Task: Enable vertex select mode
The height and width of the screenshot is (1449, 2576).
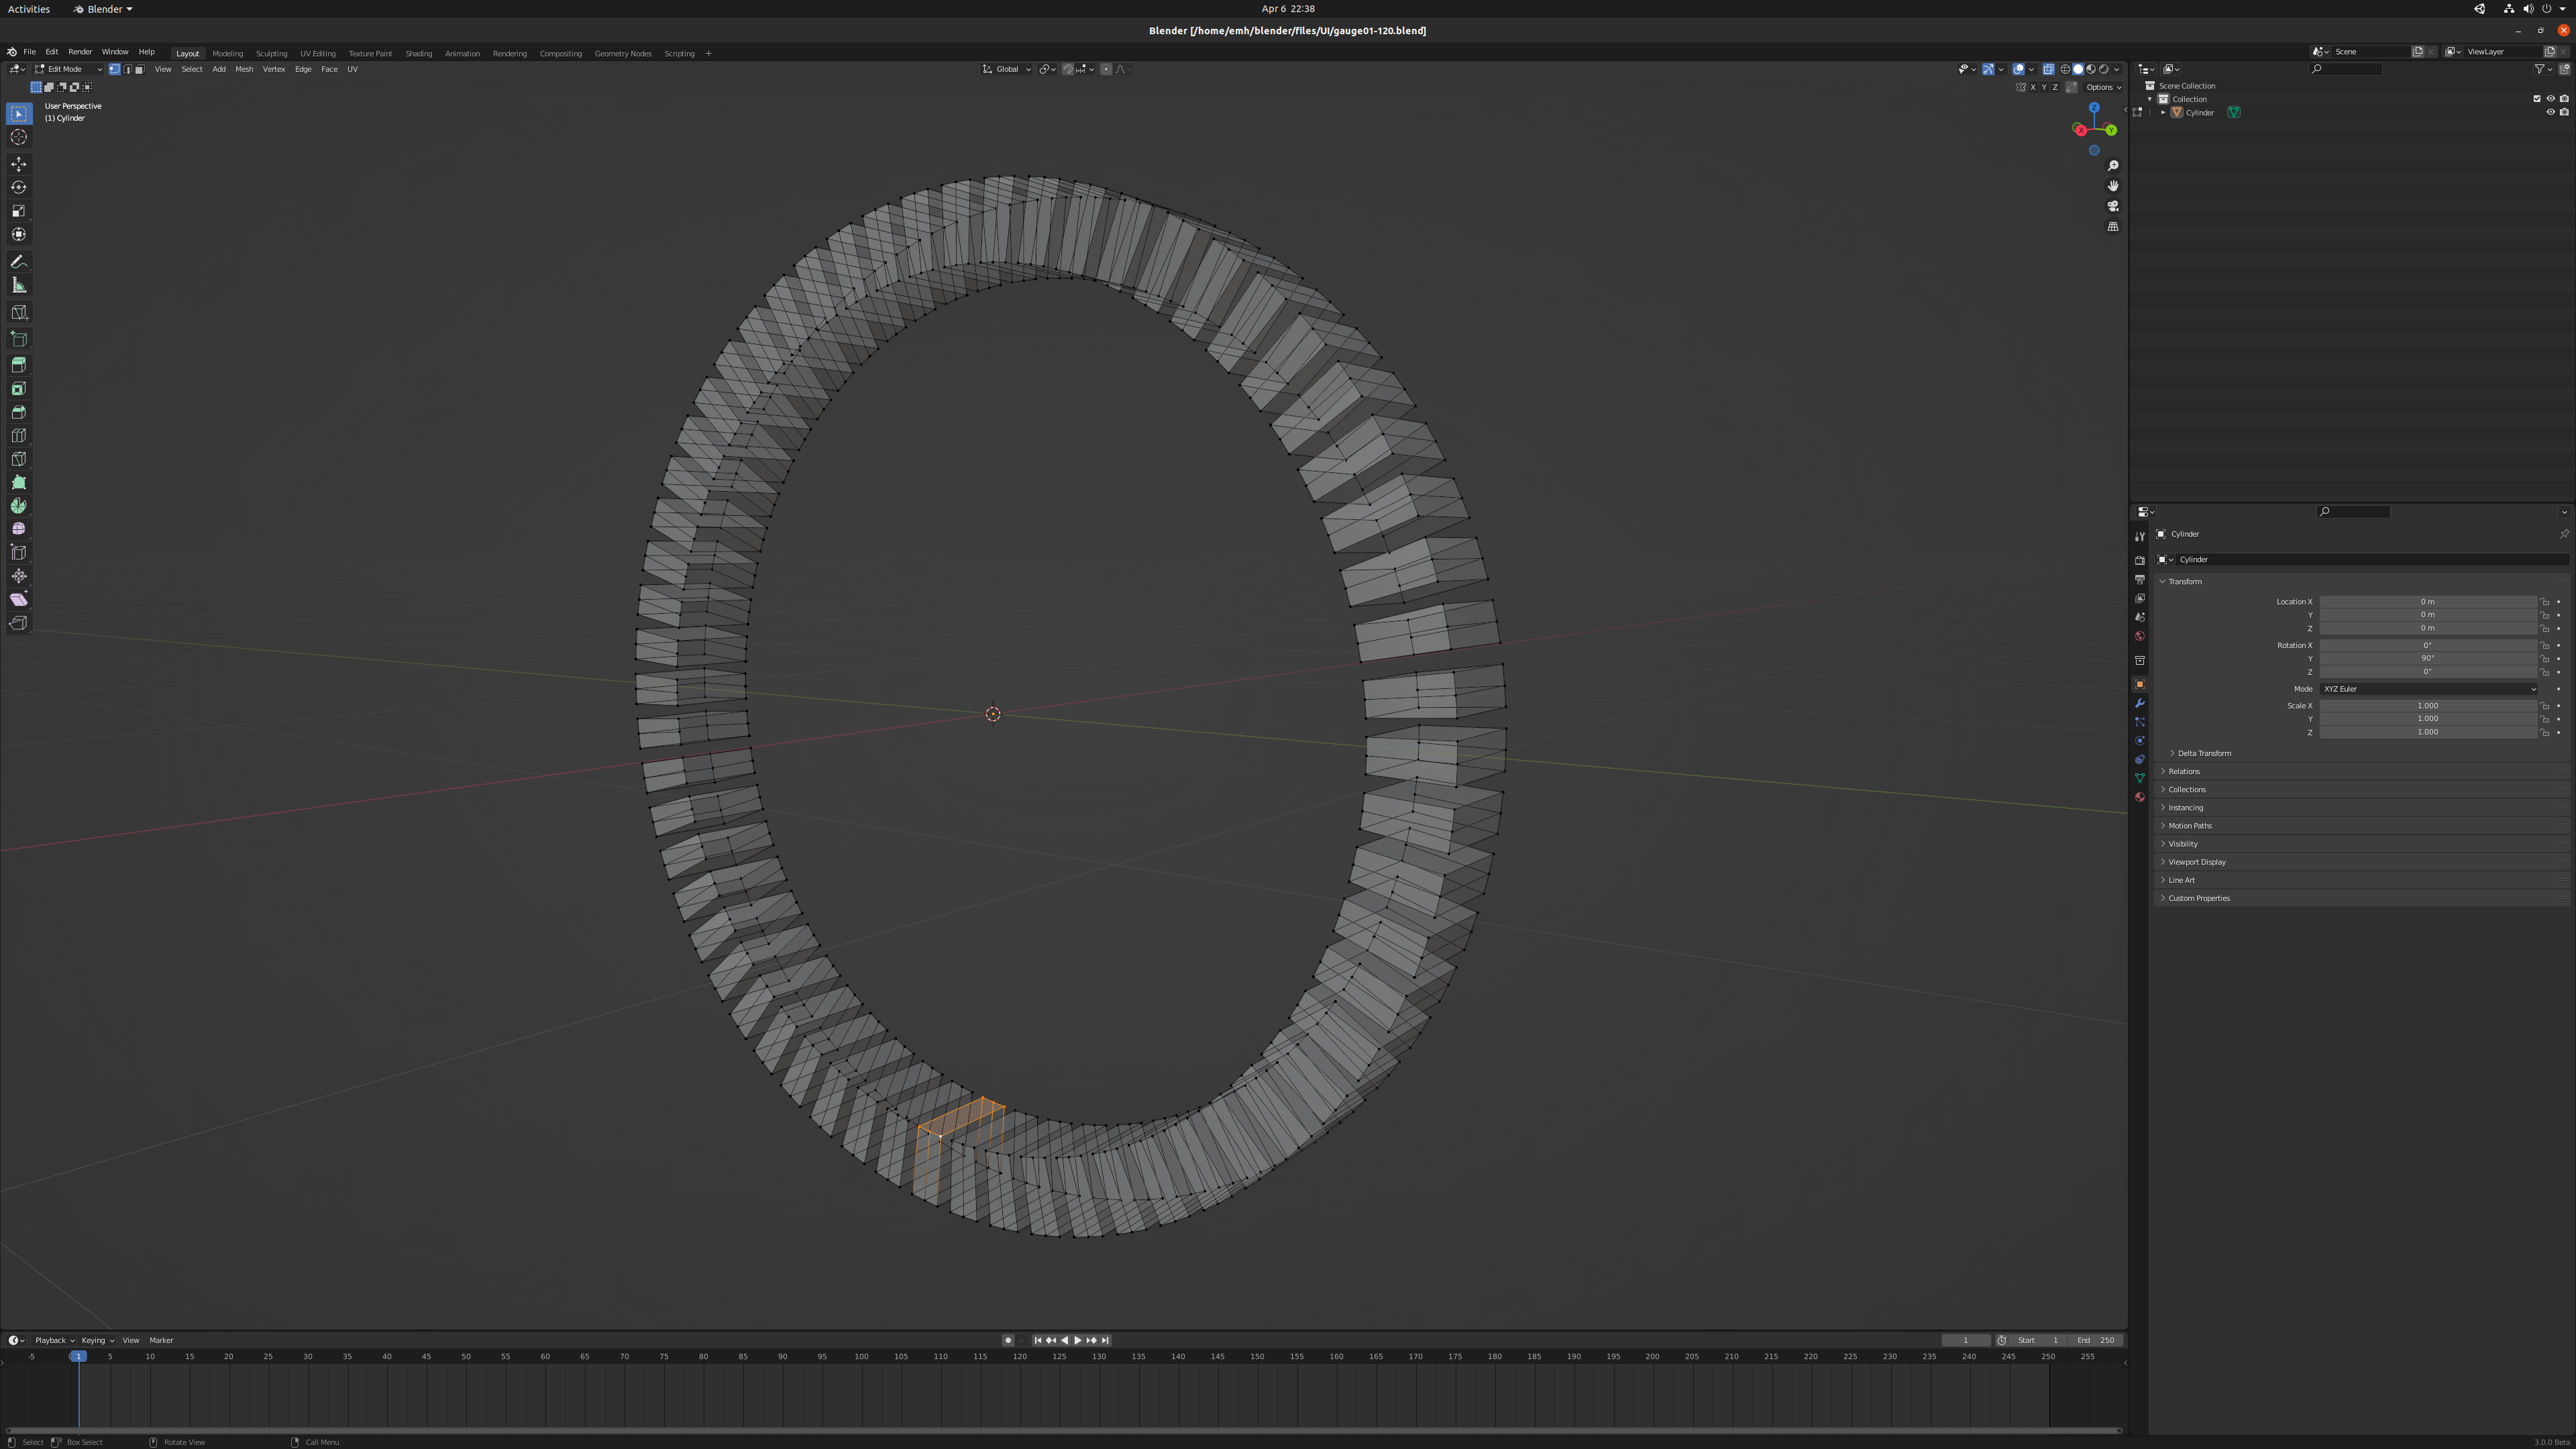Action: click(x=114, y=69)
